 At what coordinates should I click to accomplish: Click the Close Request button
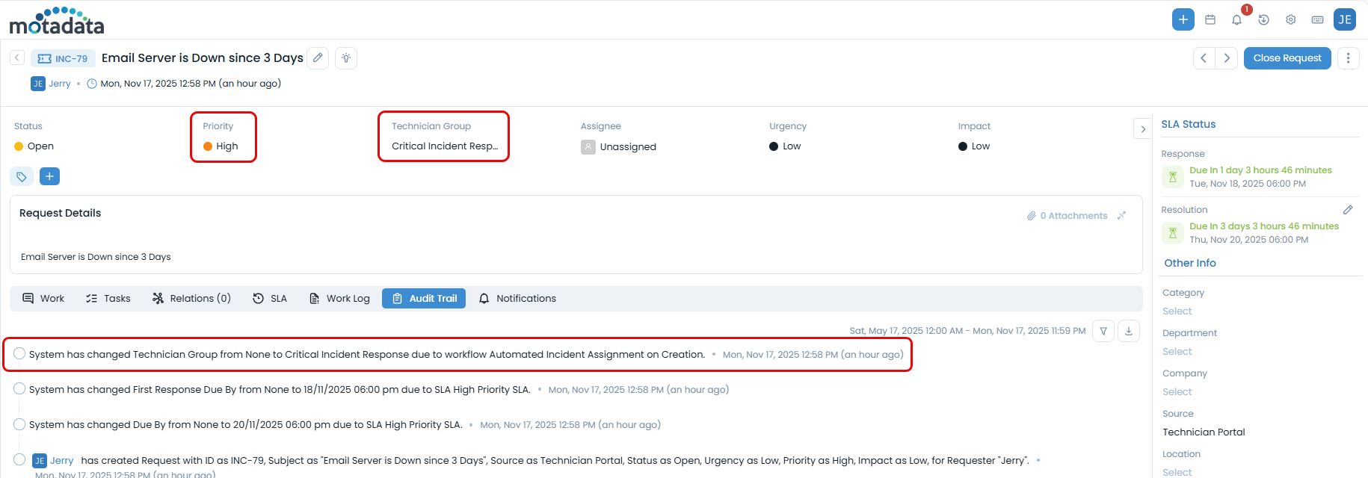[1287, 58]
